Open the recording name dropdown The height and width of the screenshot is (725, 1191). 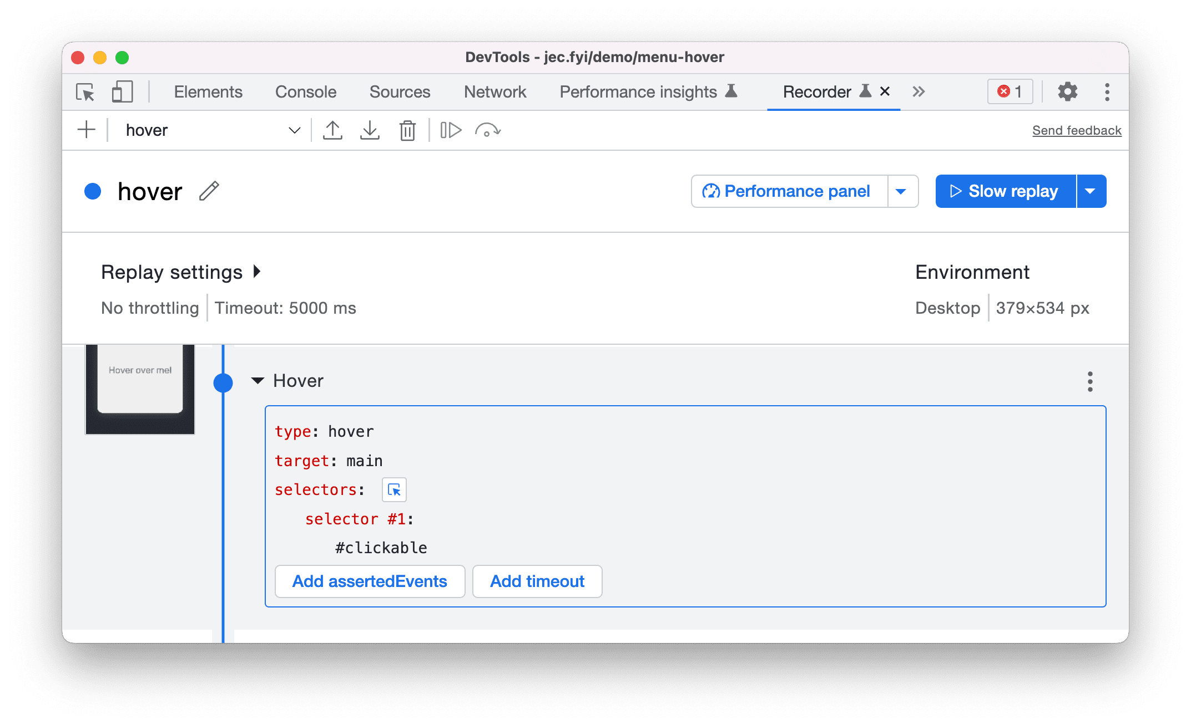click(x=294, y=129)
